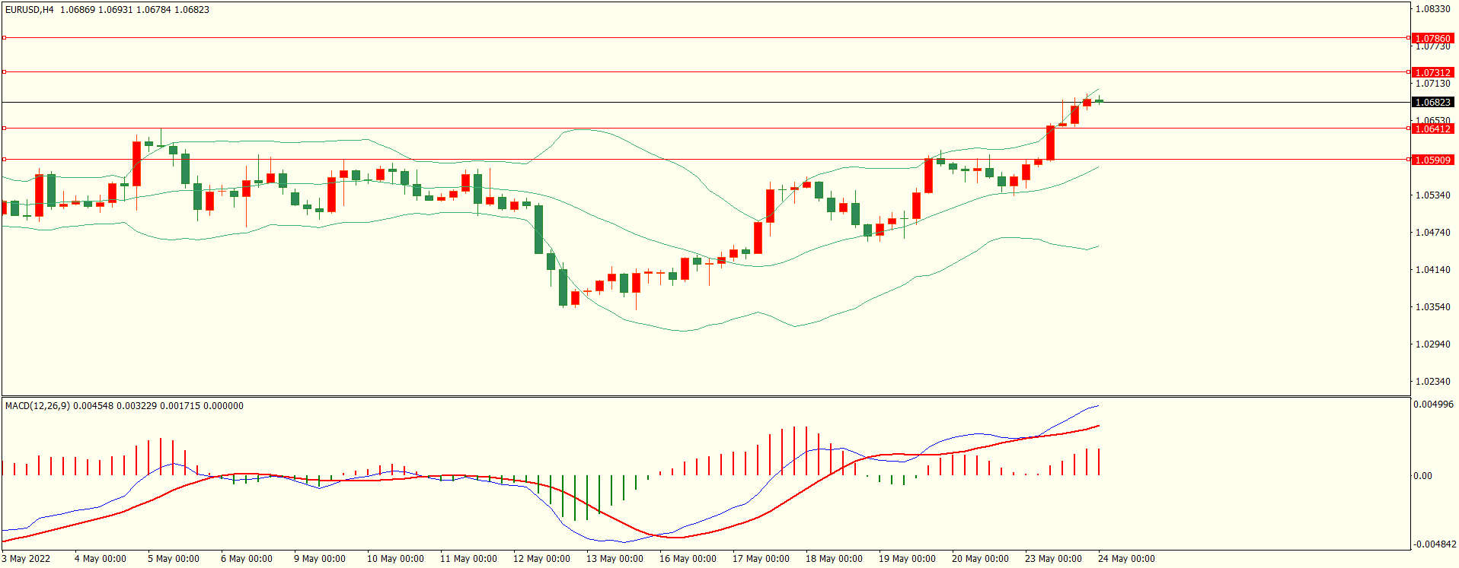1459x568 pixels.
Task: Click the MACD(12,26,9) indicator label
Action: [x=37, y=406]
